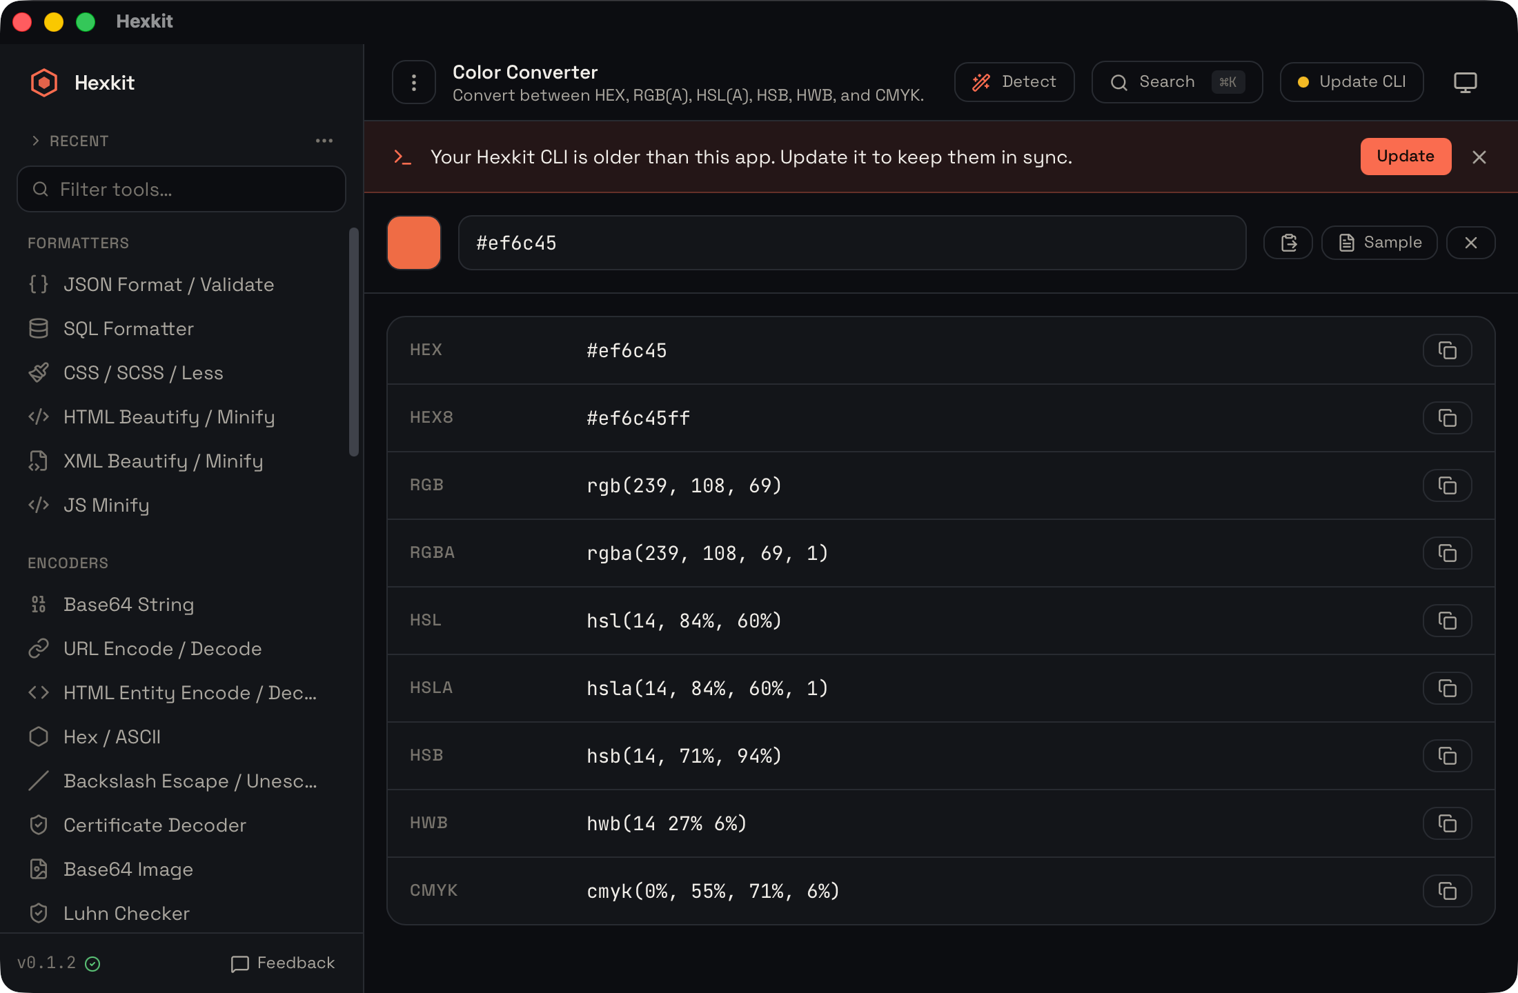
Task: Click the orange color swatch
Action: pos(414,243)
